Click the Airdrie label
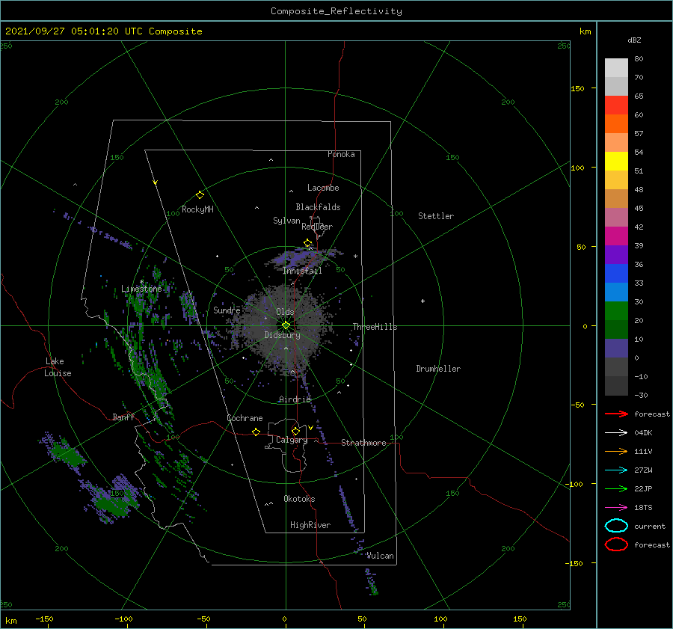 coord(295,399)
